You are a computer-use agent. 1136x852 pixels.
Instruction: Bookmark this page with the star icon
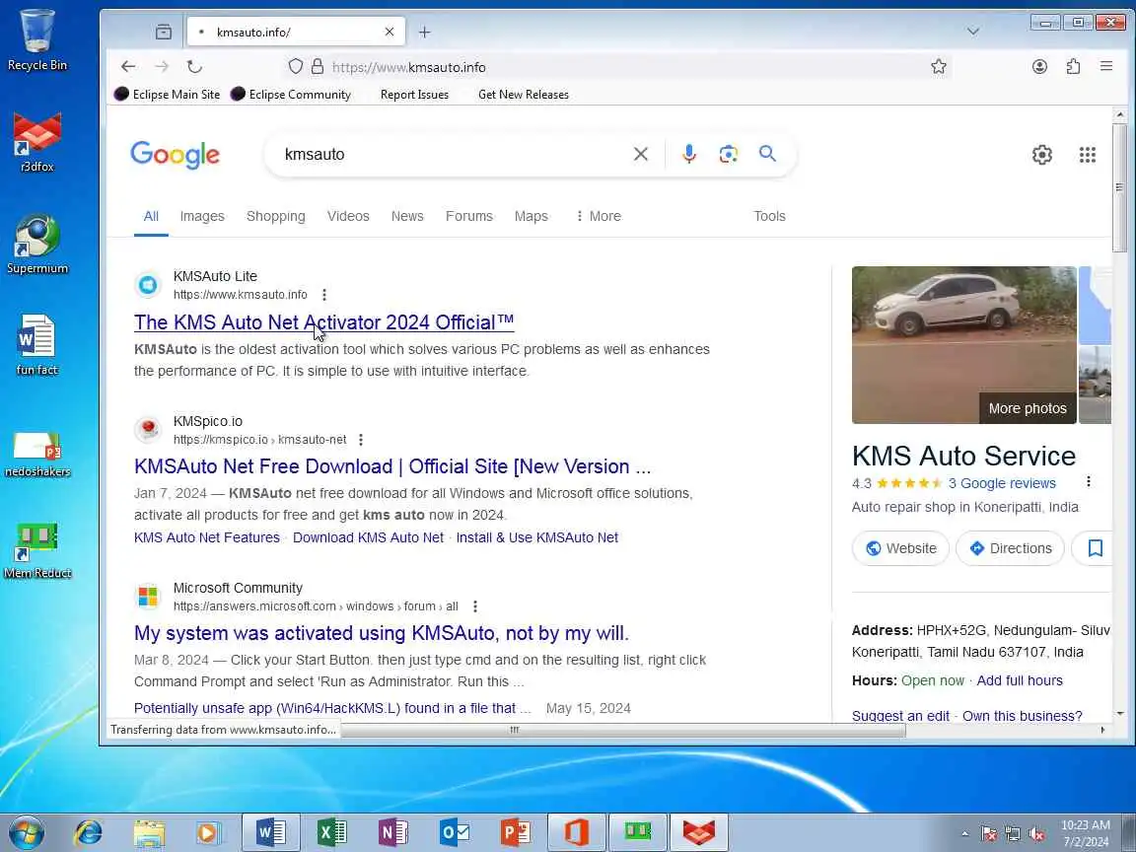tap(938, 67)
